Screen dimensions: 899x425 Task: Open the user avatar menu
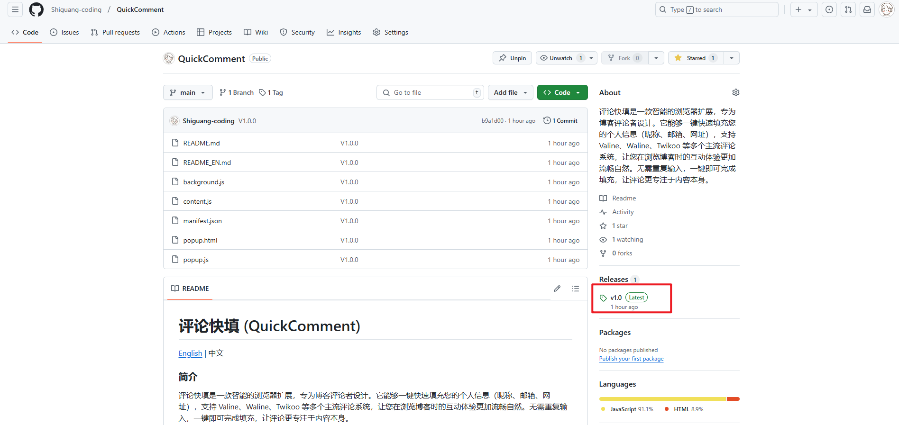(x=886, y=9)
